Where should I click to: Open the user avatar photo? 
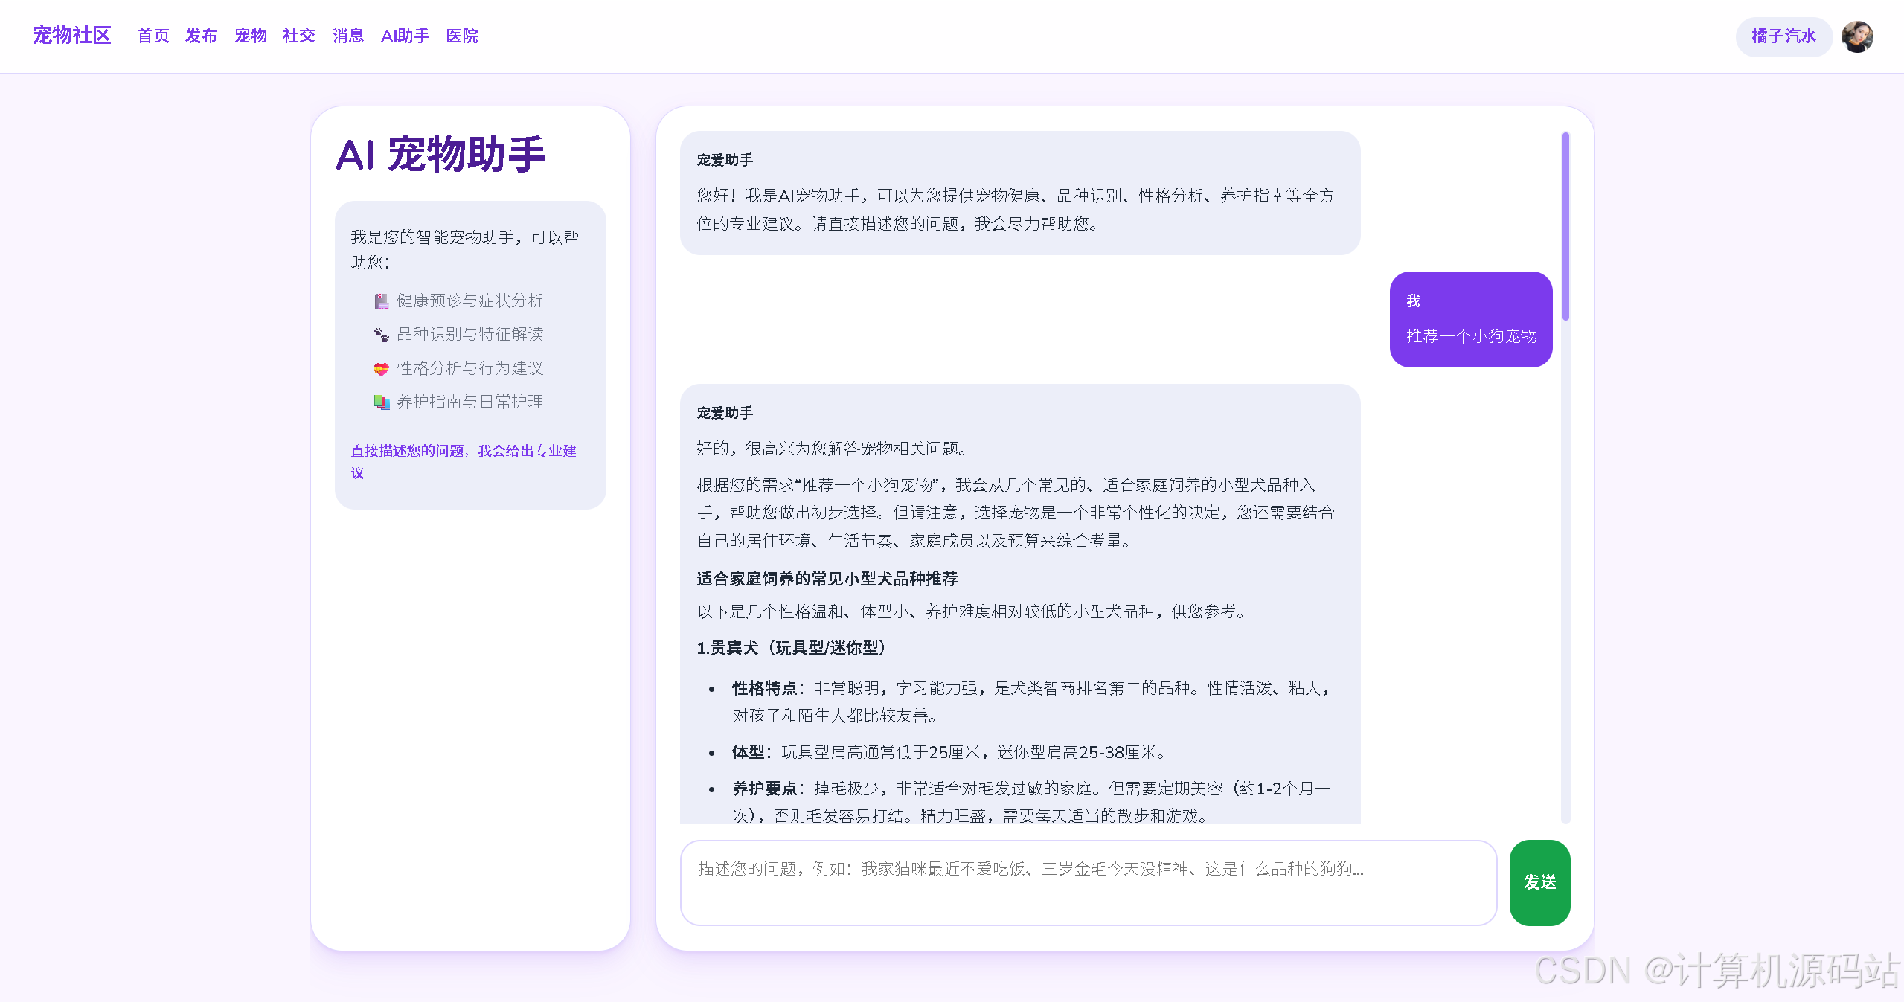1857,36
